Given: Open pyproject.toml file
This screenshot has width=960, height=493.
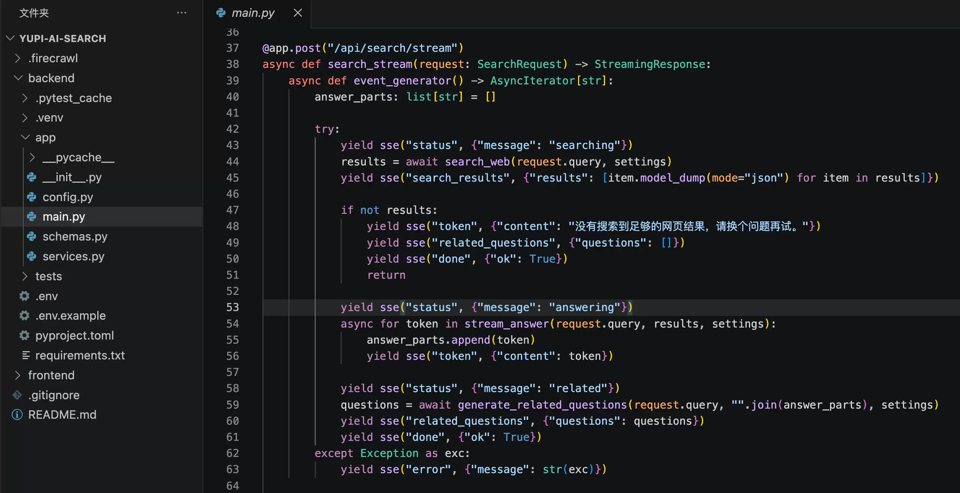Looking at the screenshot, I should [x=74, y=335].
